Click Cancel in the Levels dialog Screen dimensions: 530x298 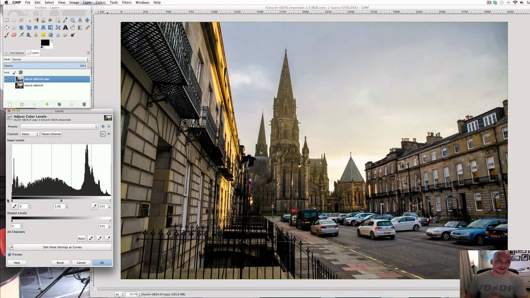pos(81,262)
